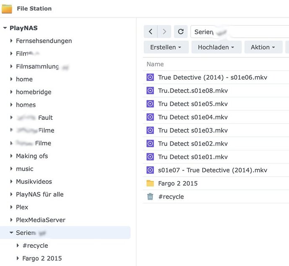The height and width of the screenshot is (266, 289).
Task: Click the video icon for s01e07 file
Action: click(150, 170)
